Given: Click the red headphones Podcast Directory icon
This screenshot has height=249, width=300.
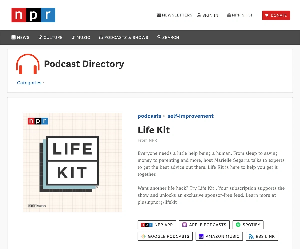Looking at the screenshot, I should click(28, 64).
